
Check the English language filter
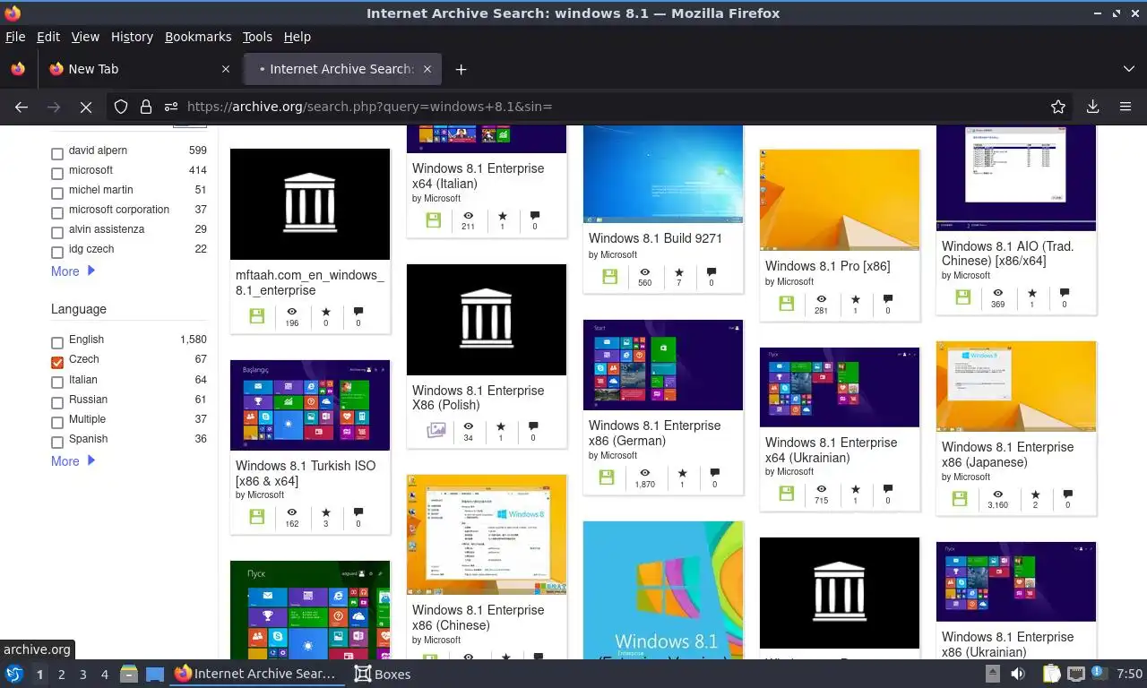pyautogui.click(x=57, y=342)
